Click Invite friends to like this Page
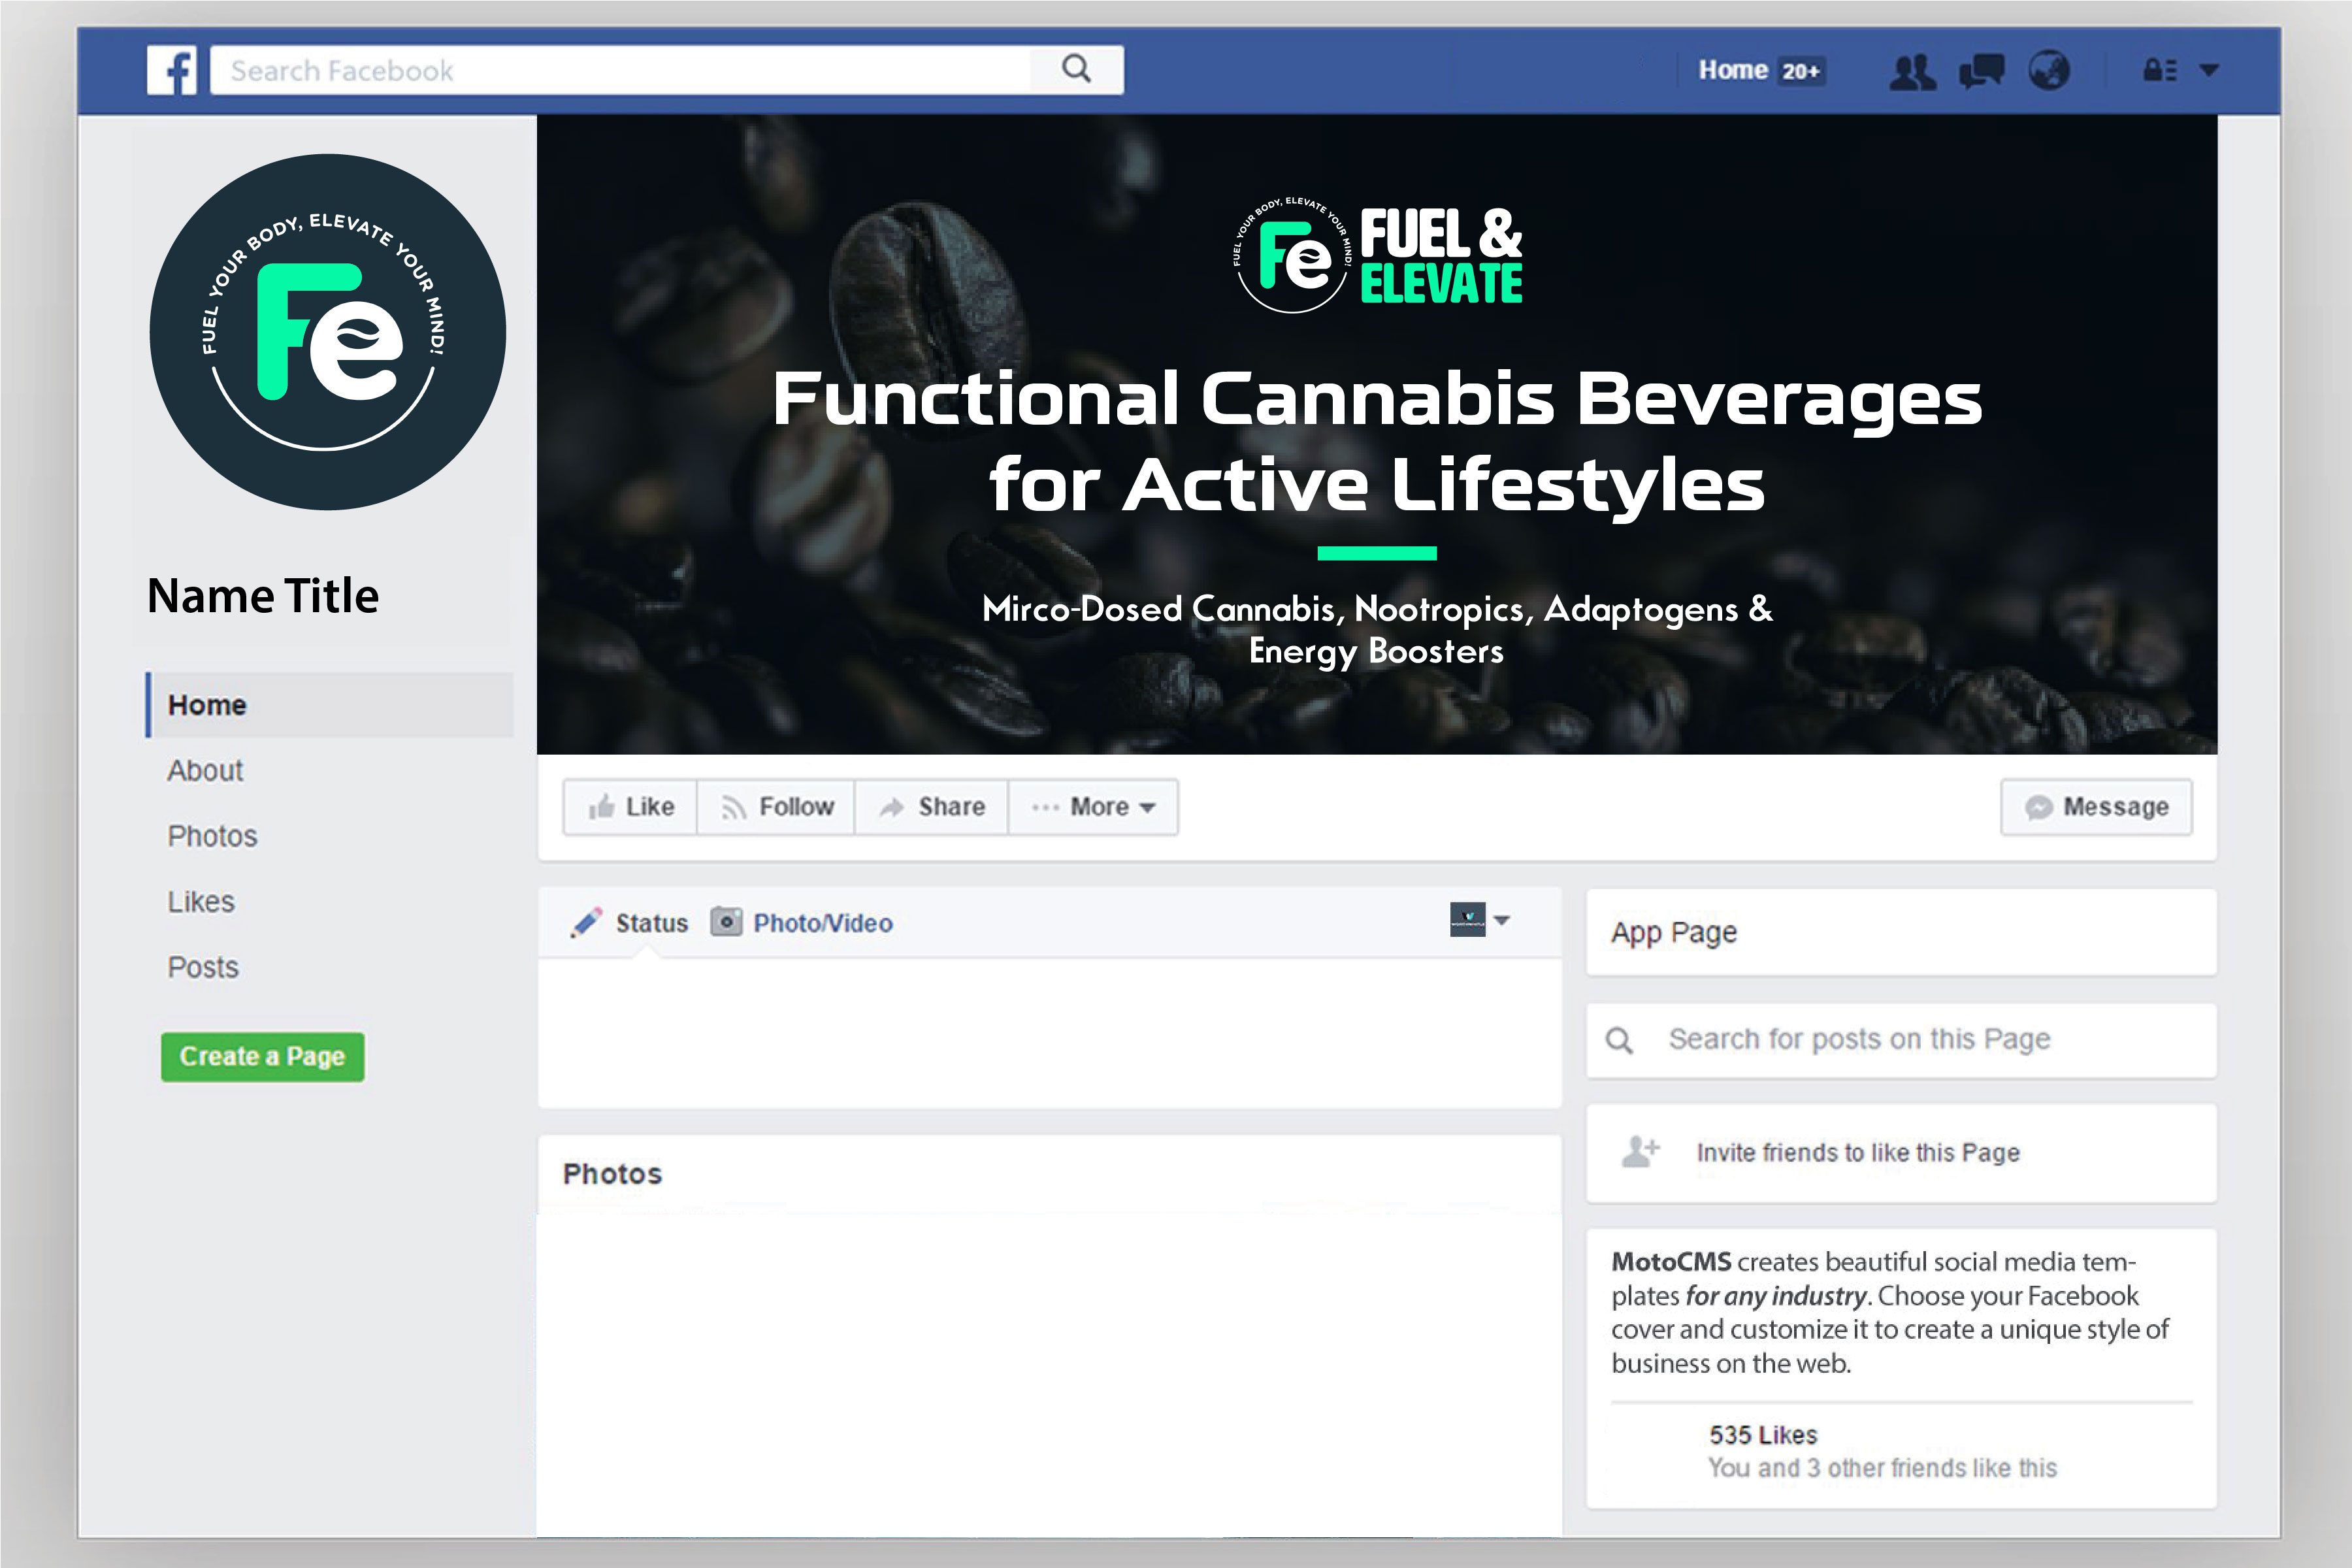 [x=1857, y=1153]
